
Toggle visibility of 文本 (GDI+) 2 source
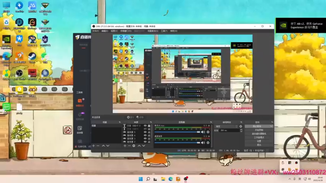pyautogui.click(x=145, y=126)
